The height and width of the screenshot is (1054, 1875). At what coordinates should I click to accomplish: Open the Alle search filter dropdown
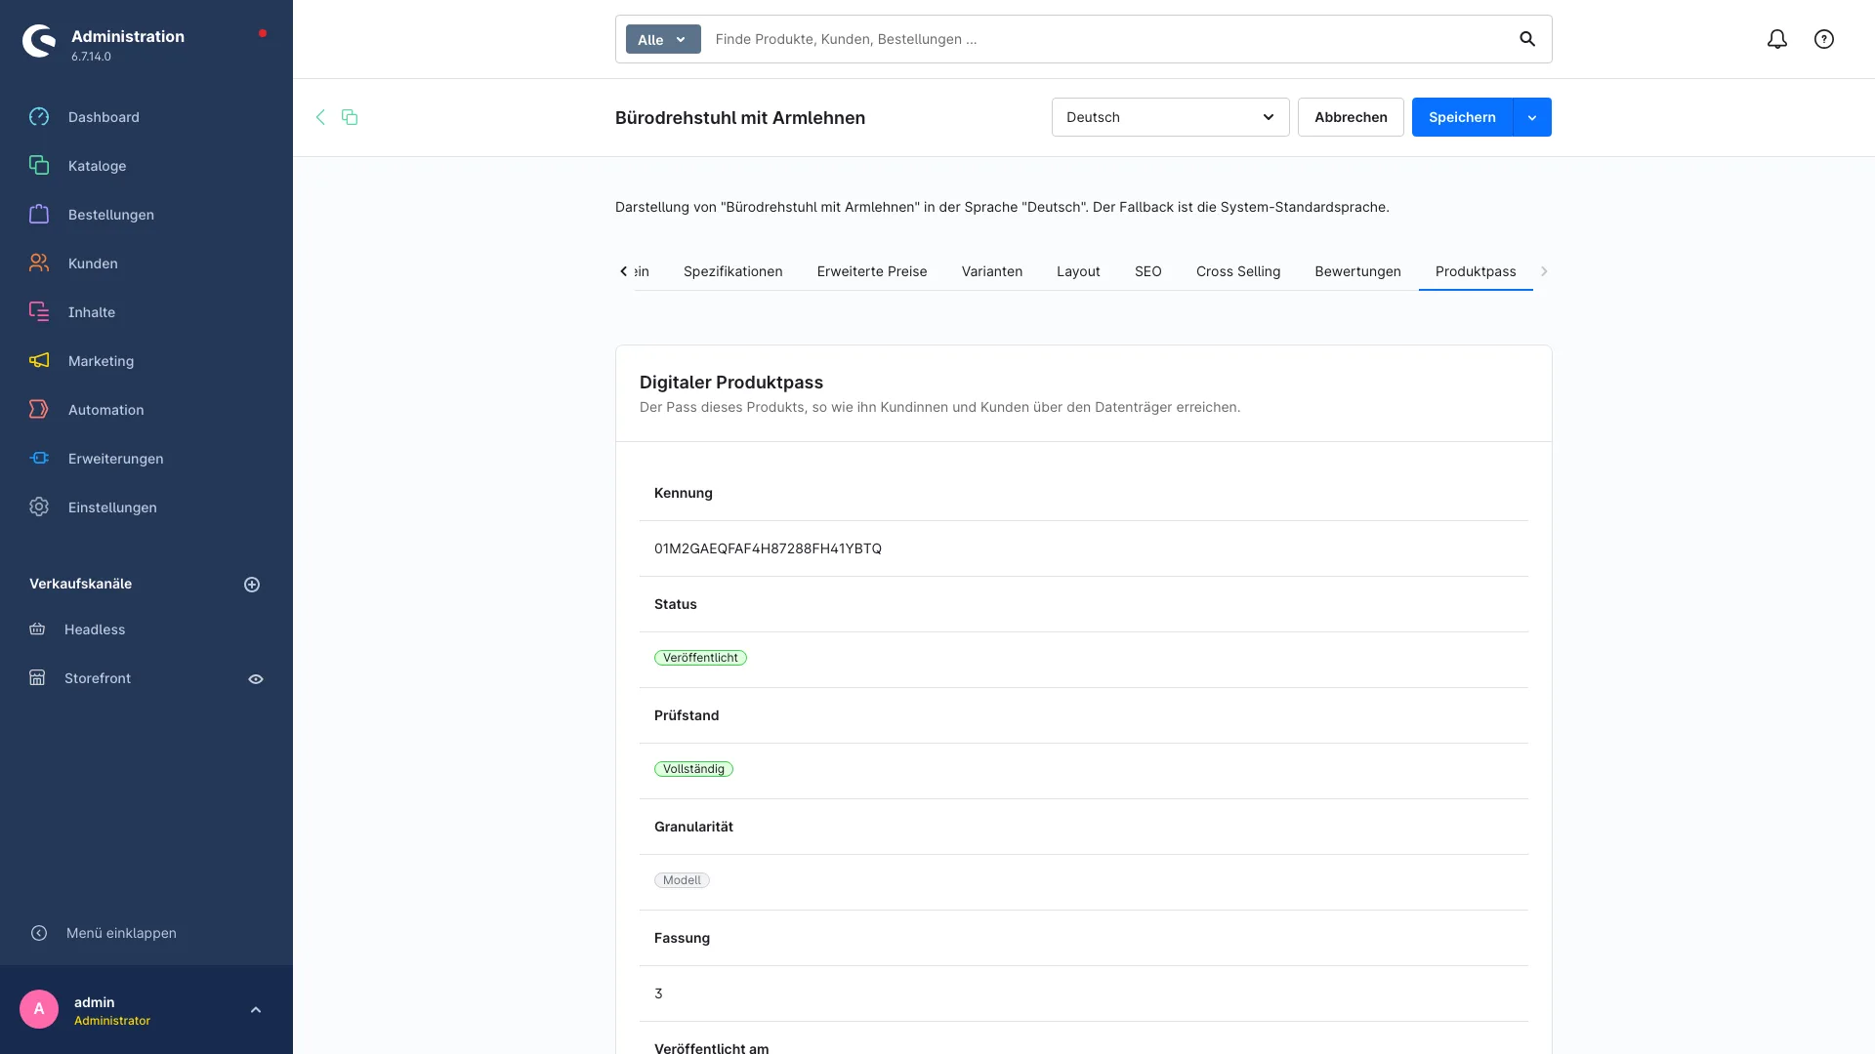click(x=663, y=39)
